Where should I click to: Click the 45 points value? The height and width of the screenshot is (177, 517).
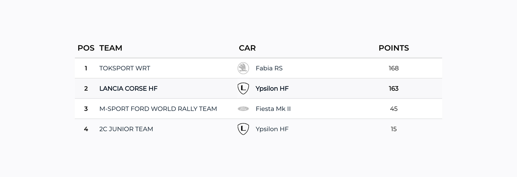(x=394, y=109)
